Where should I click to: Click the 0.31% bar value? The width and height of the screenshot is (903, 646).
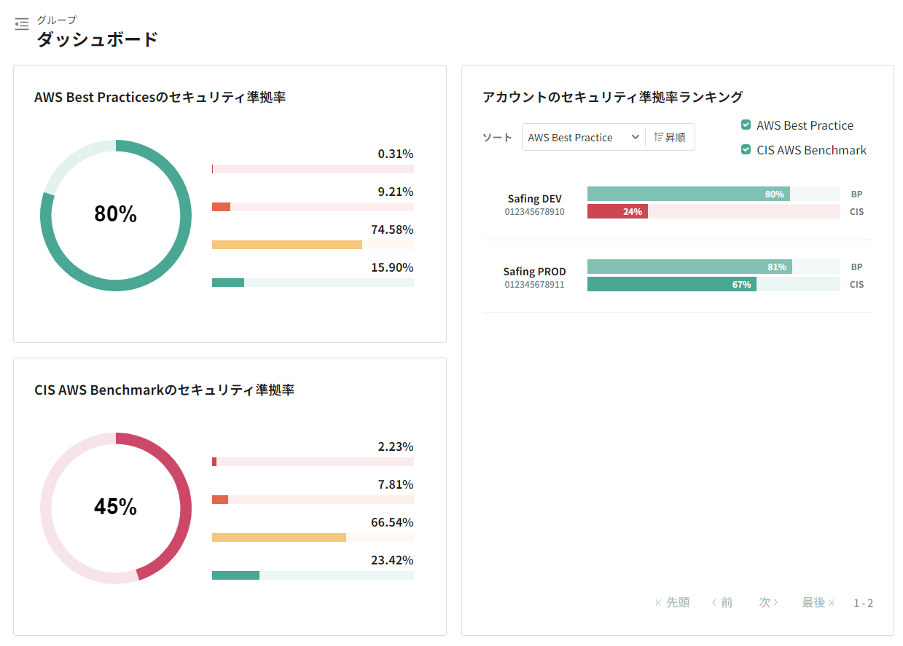[395, 154]
